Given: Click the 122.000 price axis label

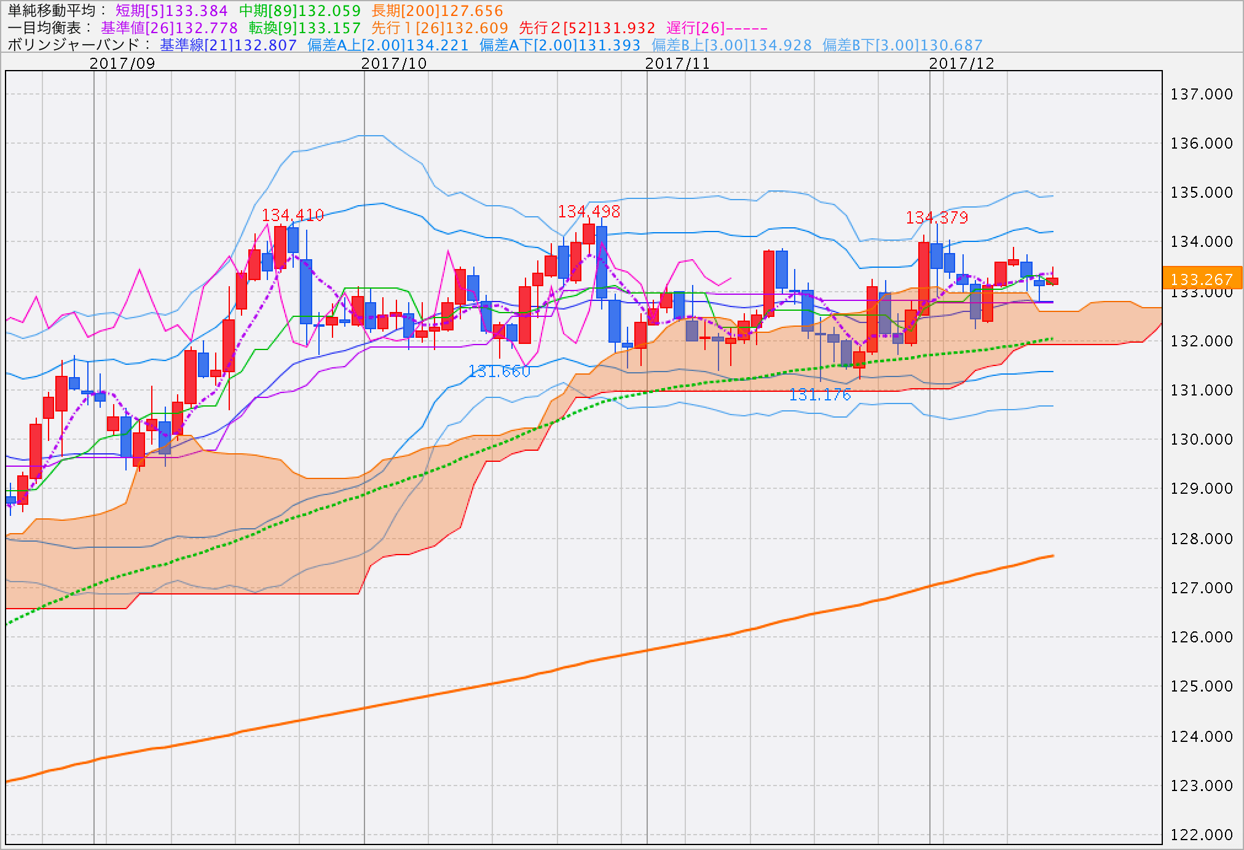Looking at the screenshot, I should 1202,835.
